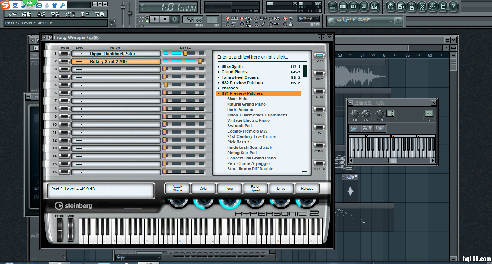Mute Hypersonic part 1 Hippie Flashback Sitar

tap(64, 54)
